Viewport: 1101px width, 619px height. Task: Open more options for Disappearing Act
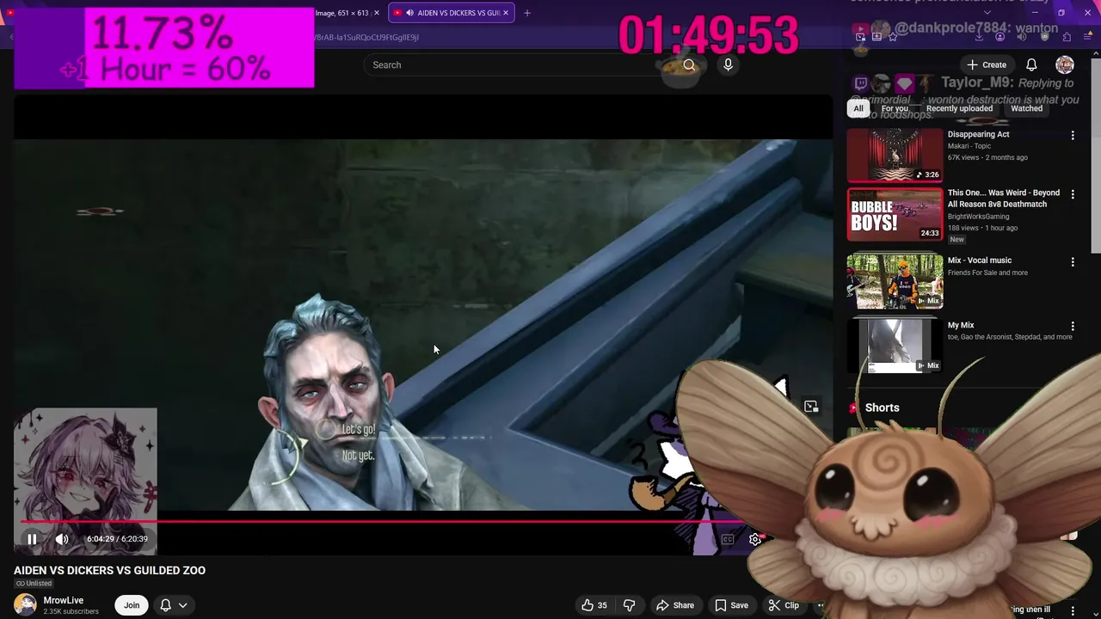point(1073,136)
